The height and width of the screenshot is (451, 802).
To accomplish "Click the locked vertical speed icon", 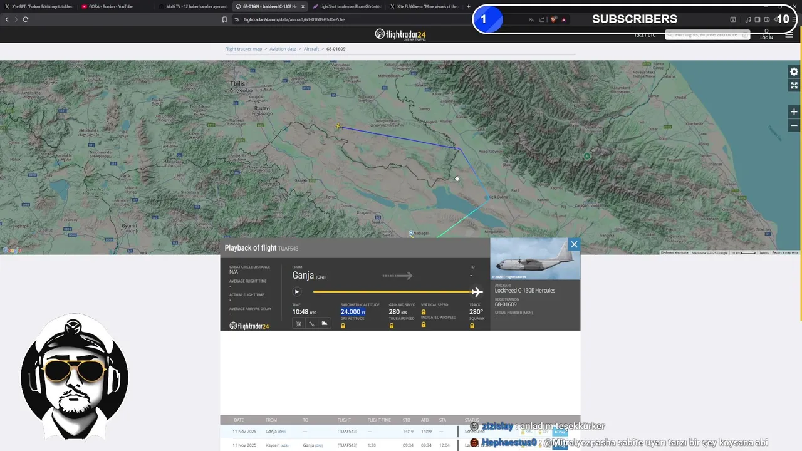I will (424, 311).
